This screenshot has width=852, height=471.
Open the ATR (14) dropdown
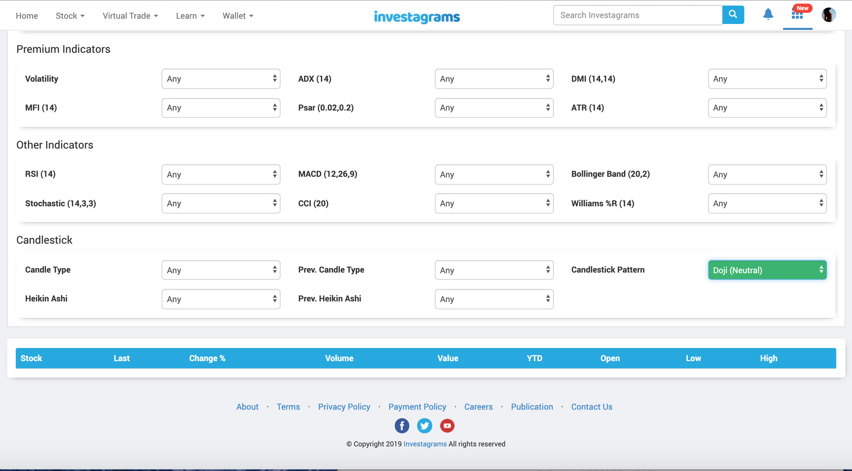tap(767, 108)
